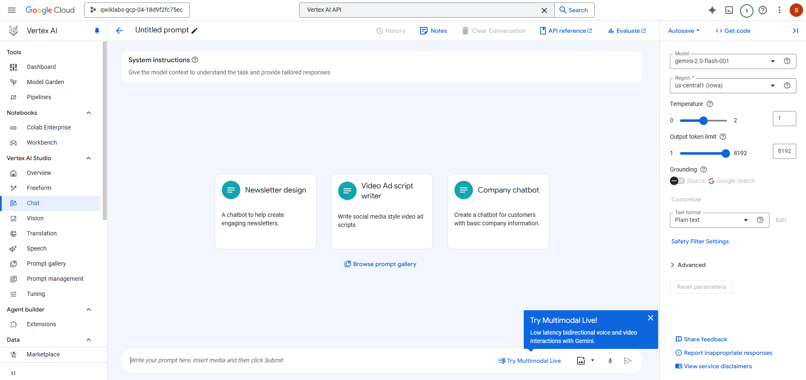Collapse the Vertex AI Studio section
The image size is (806, 380).
click(x=89, y=158)
